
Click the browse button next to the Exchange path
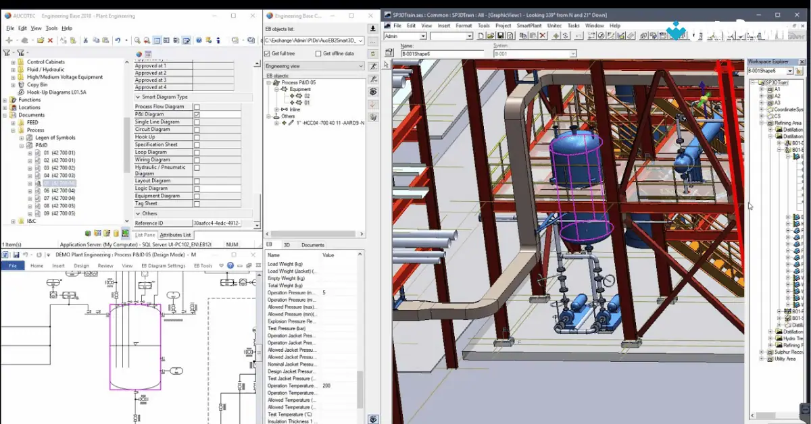point(373,42)
